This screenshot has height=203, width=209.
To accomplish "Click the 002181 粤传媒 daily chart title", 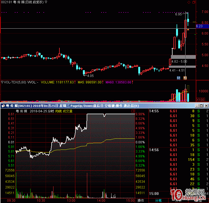I will pos(22,2).
